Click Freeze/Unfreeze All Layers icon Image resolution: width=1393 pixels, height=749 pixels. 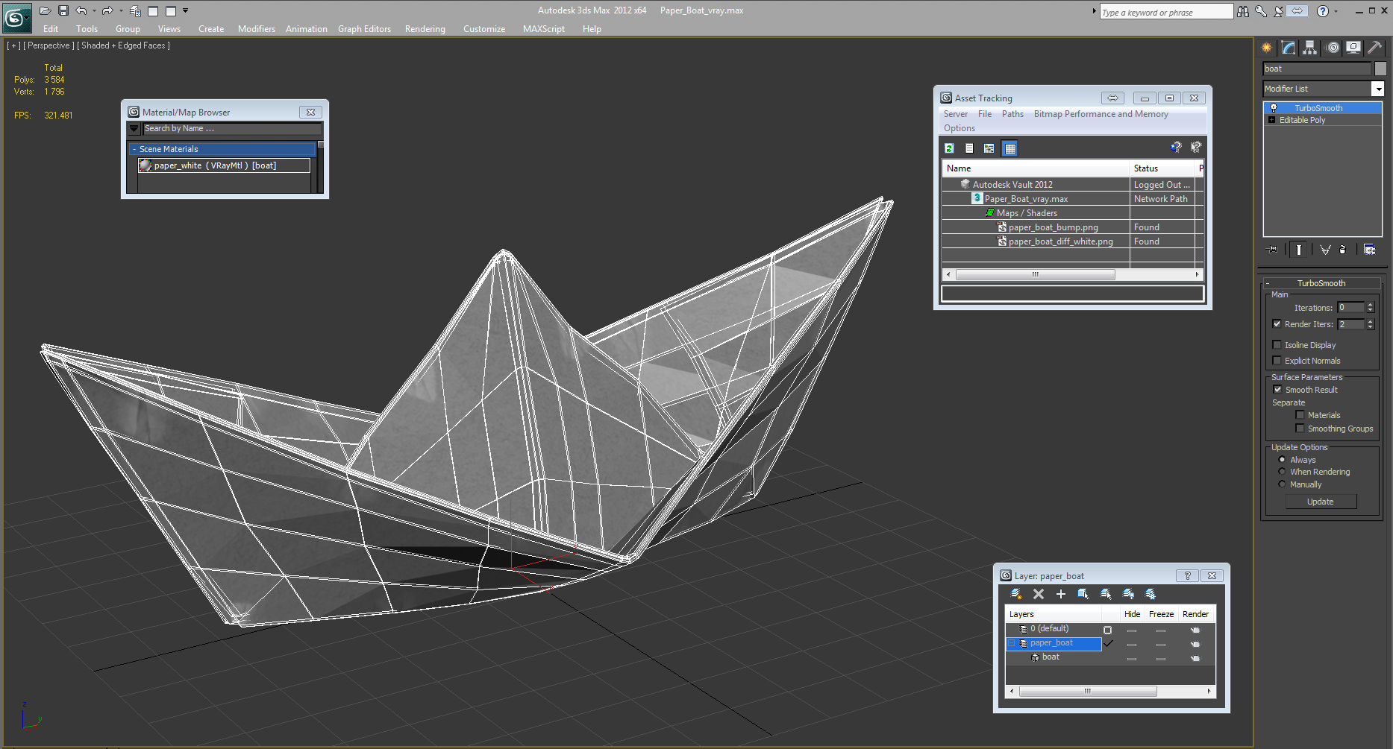coord(1151,594)
